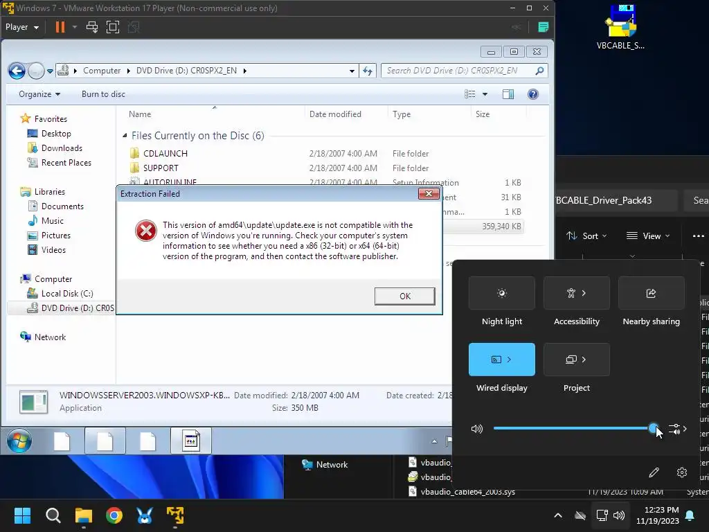Mute volume via speaker icon in quick settings
Image resolution: width=709 pixels, height=532 pixels.
click(477, 428)
